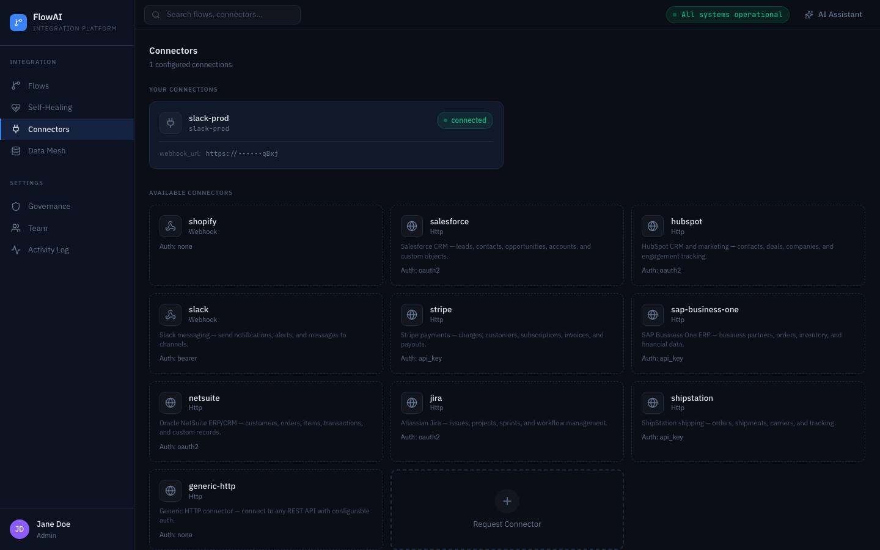880x550 pixels.
Task: Open the Team section from Settings
Action: point(37,228)
